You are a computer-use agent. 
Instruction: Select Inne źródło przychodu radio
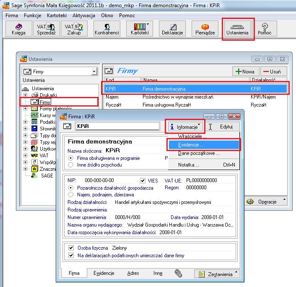[x=71, y=165]
